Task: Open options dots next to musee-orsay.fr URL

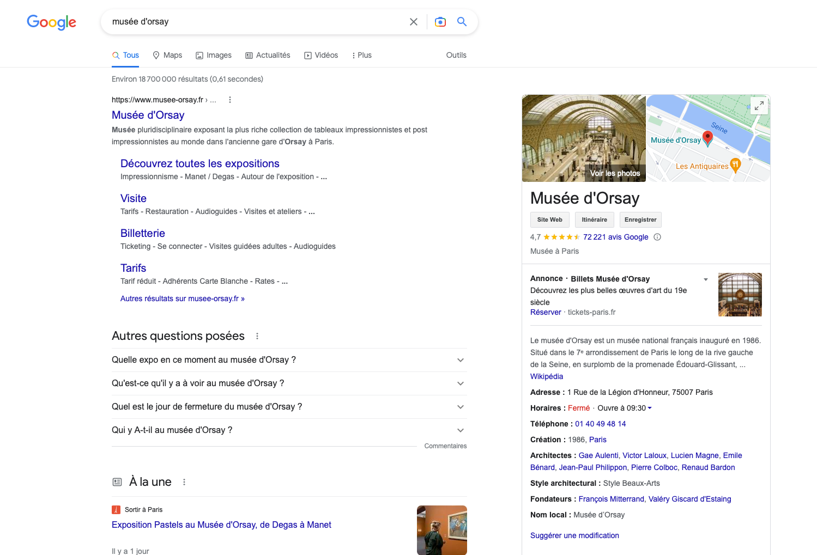Action: click(x=230, y=100)
